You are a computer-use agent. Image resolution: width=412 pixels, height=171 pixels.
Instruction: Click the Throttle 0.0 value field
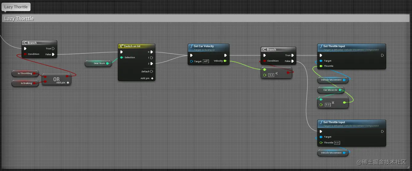click(337, 142)
